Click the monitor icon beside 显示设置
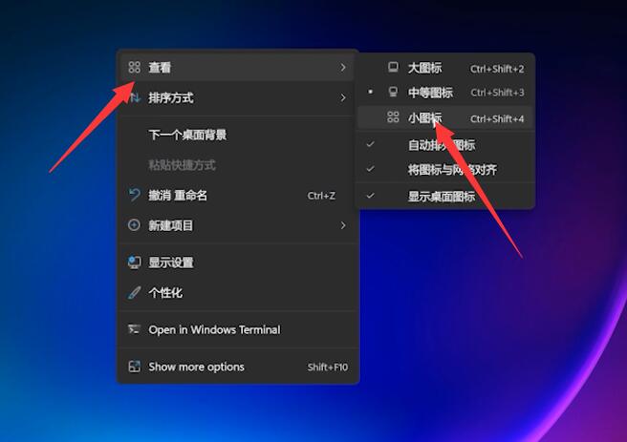This screenshot has width=627, height=442. tap(135, 263)
